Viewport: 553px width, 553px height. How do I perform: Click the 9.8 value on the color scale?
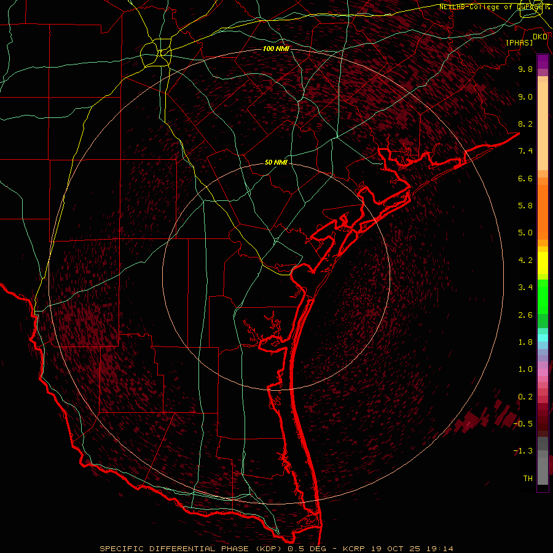tap(525, 69)
